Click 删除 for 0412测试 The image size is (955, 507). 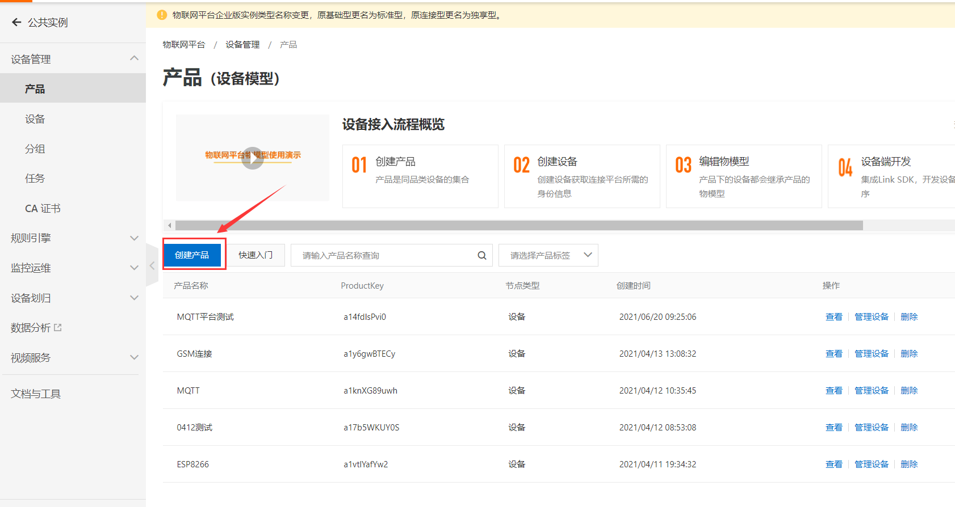pyautogui.click(x=909, y=427)
